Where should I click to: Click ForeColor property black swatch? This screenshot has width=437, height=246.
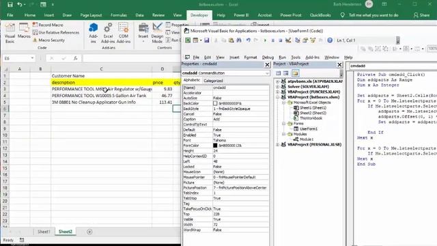pos(215,146)
